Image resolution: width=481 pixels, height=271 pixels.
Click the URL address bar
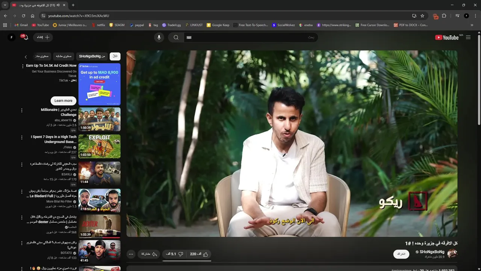point(225,16)
